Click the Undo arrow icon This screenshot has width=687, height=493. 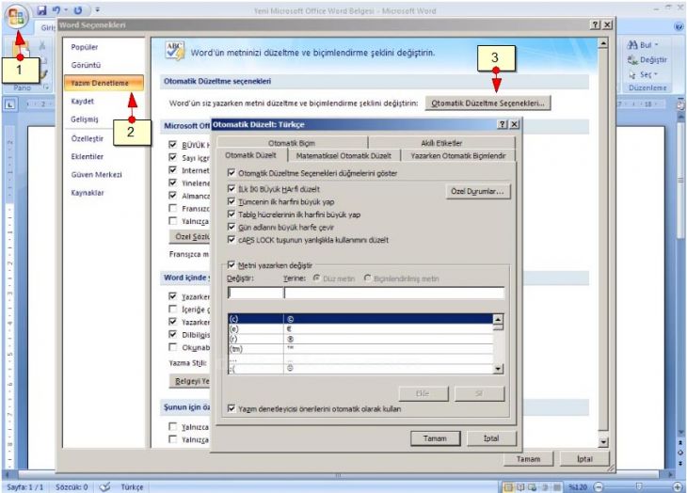pos(56,10)
